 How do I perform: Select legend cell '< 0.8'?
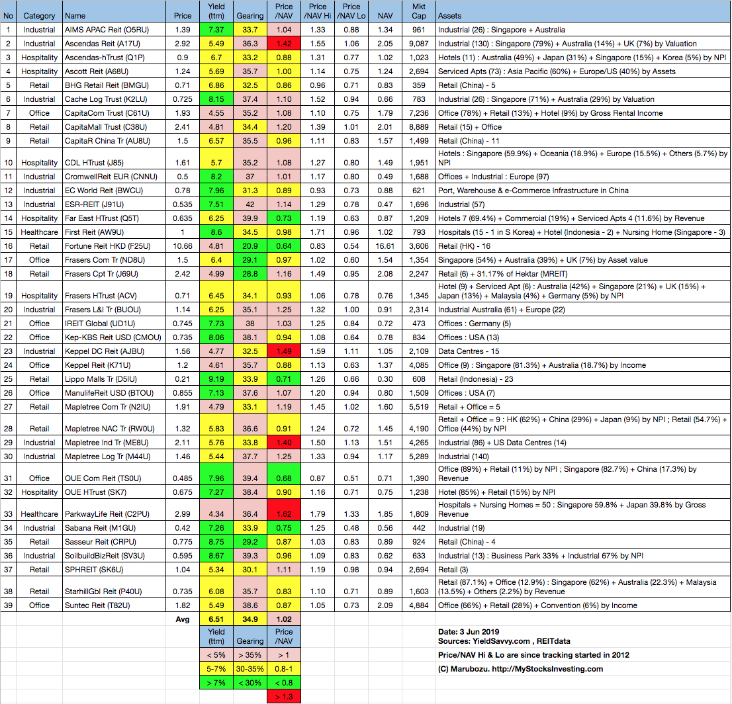(x=284, y=683)
